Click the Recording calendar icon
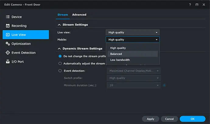Image resolution: width=210 pixels, height=124 pixels. click(8, 26)
